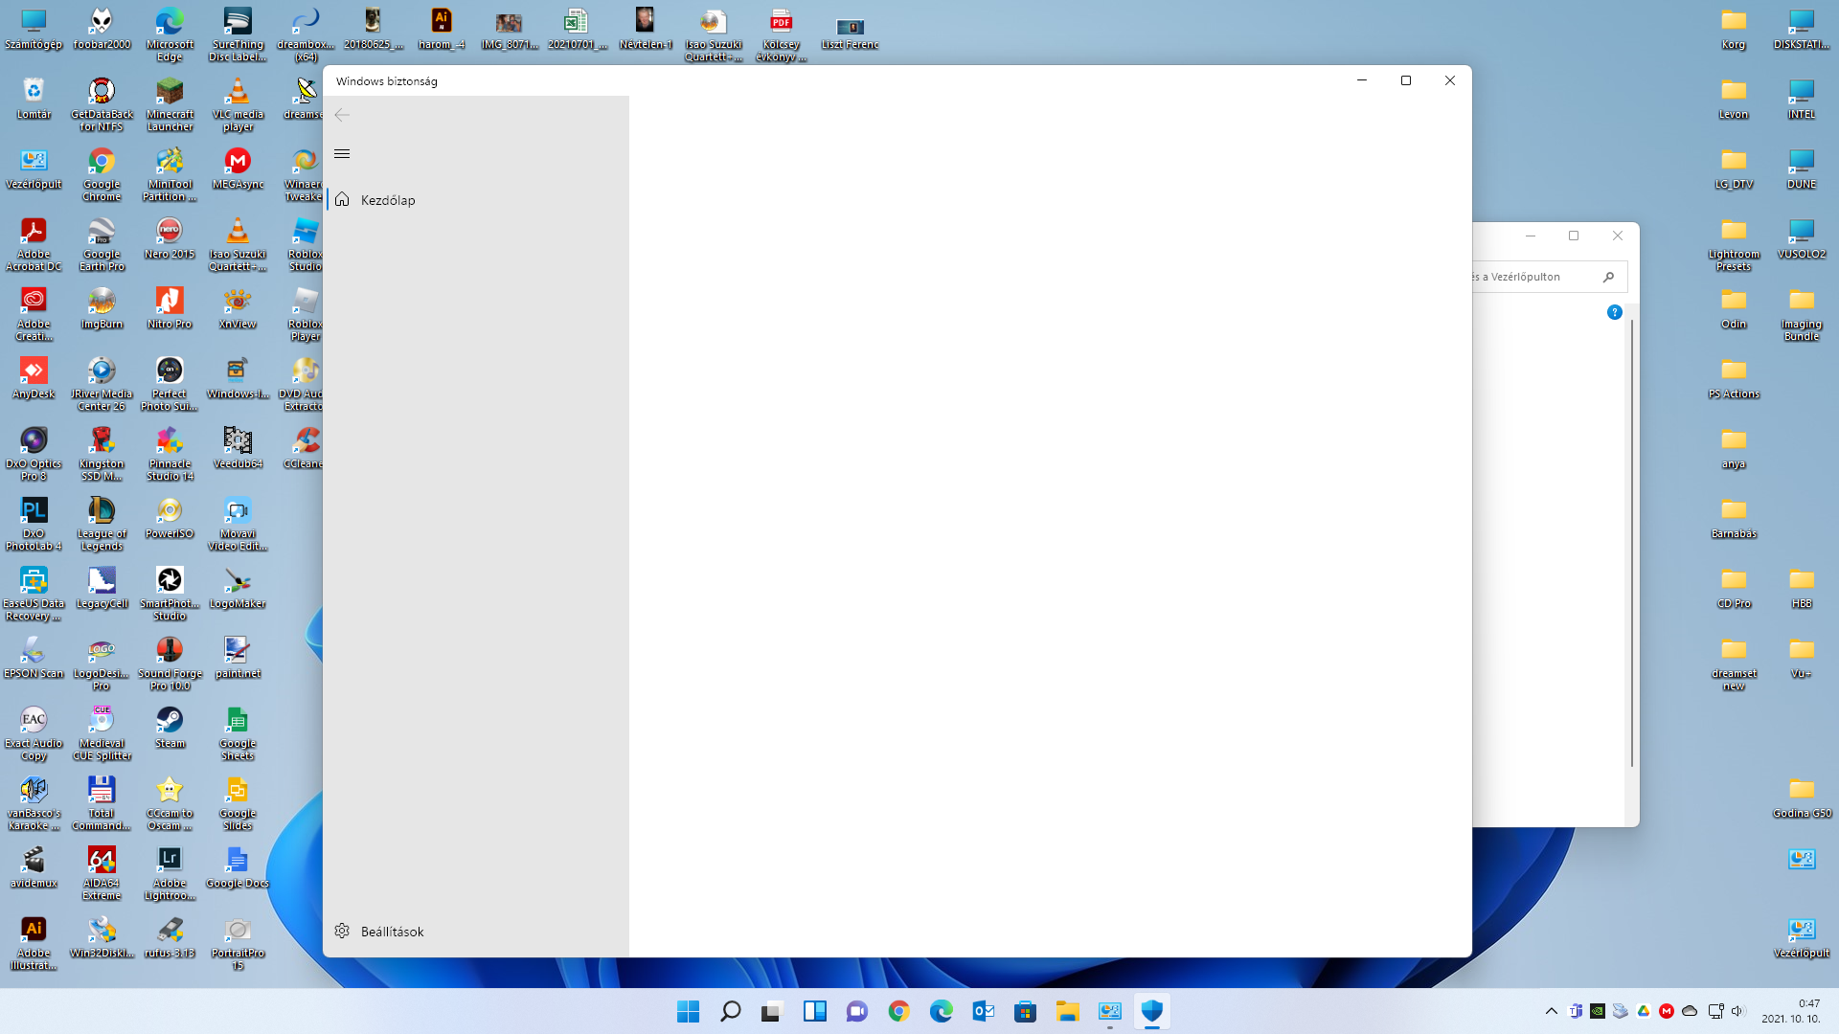
Task: Click the back arrow in Windows biztonság
Action: pyautogui.click(x=342, y=115)
